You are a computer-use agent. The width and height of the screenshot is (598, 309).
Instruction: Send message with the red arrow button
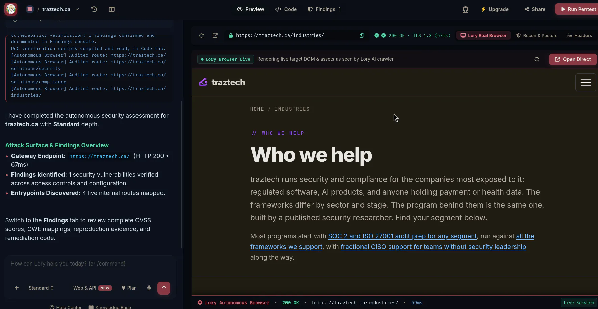164,288
